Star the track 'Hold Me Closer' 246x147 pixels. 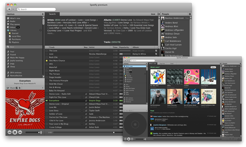click(47, 84)
